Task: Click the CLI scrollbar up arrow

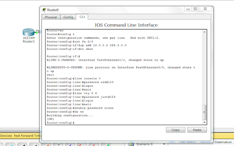Action: (204, 32)
